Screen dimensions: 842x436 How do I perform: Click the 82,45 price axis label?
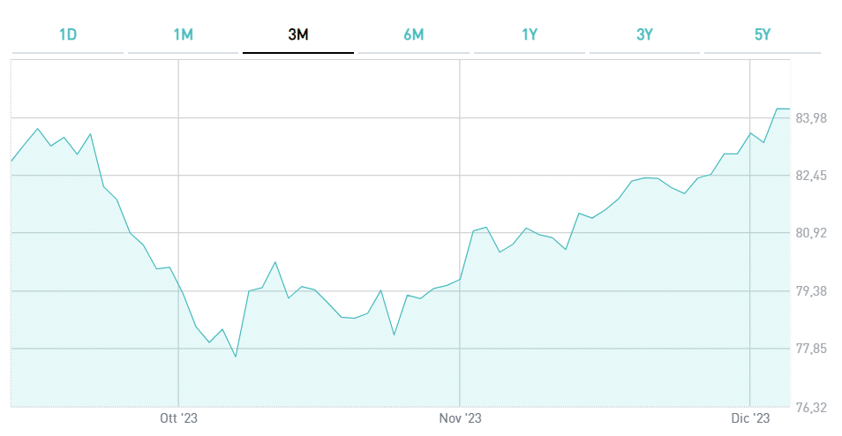click(x=811, y=176)
